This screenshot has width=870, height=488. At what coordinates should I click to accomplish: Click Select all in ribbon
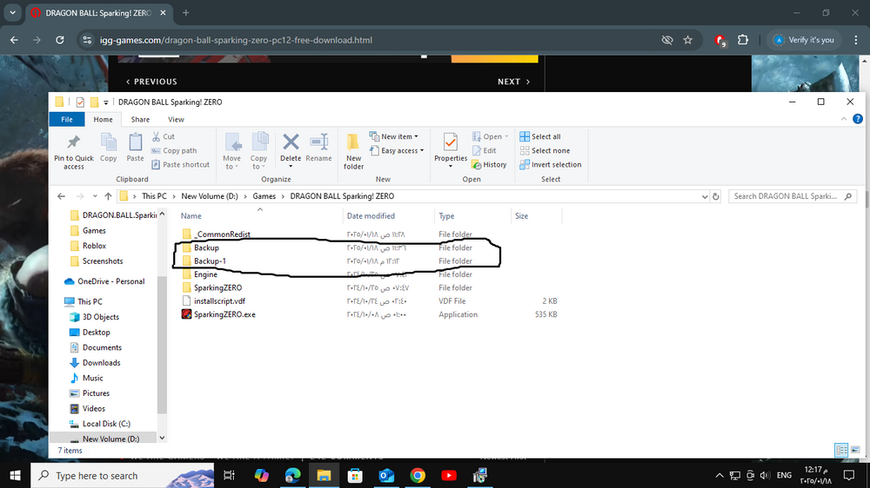coord(540,136)
